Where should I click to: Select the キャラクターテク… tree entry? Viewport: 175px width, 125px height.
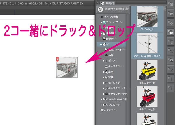tap(116, 94)
